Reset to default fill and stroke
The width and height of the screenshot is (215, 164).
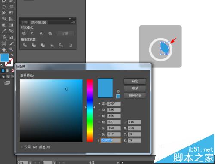2,65
